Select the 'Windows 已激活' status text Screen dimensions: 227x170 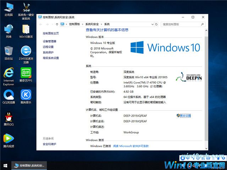[x=100, y=146]
